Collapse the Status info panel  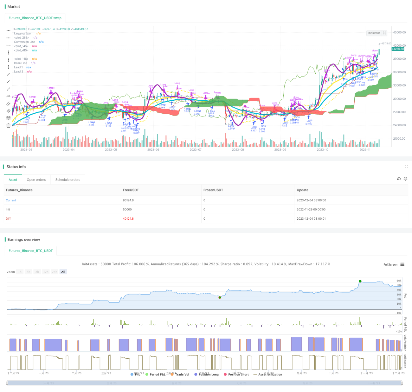[x=407, y=167]
